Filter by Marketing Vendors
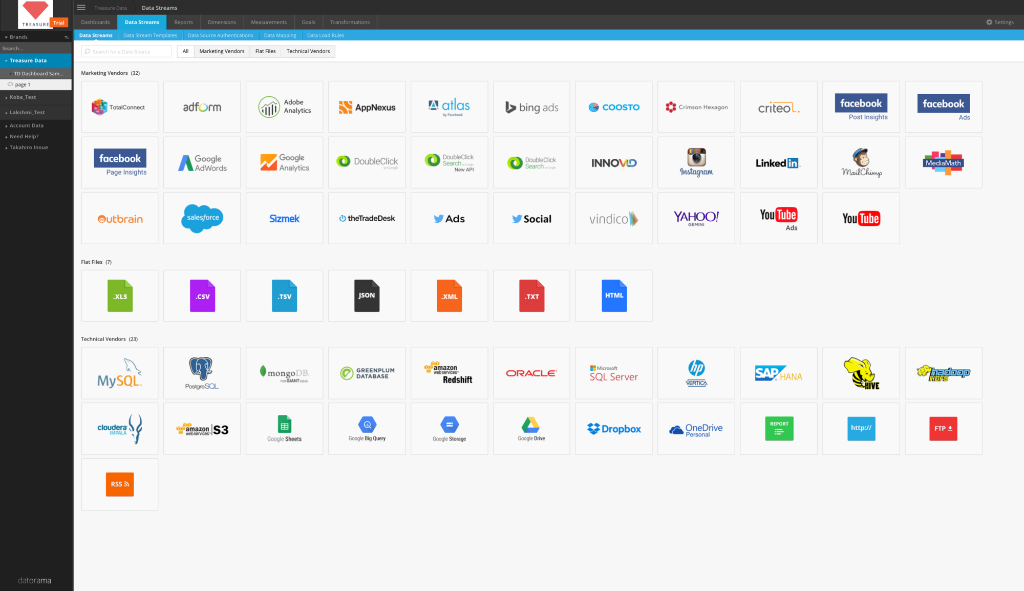 click(222, 51)
